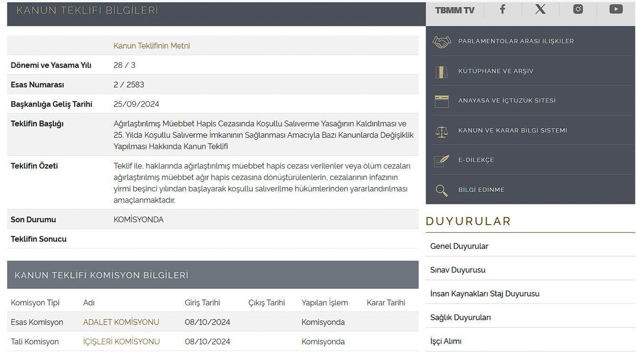
Task: Click the quill icon for E-Dilekçe
Action: [x=442, y=160]
